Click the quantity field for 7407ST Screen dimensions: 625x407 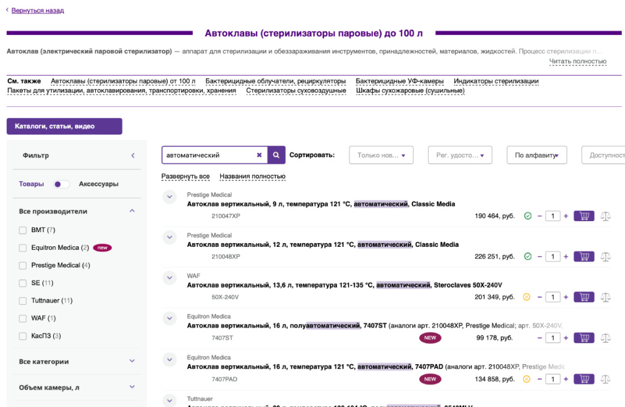tap(552, 338)
